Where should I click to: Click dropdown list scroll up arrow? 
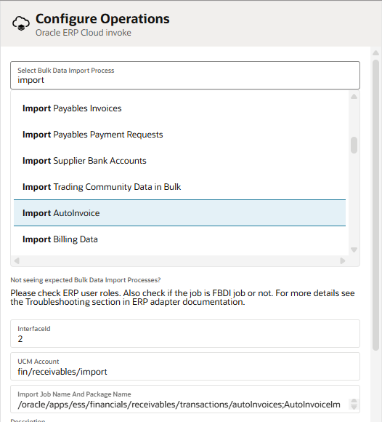(x=354, y=97)
